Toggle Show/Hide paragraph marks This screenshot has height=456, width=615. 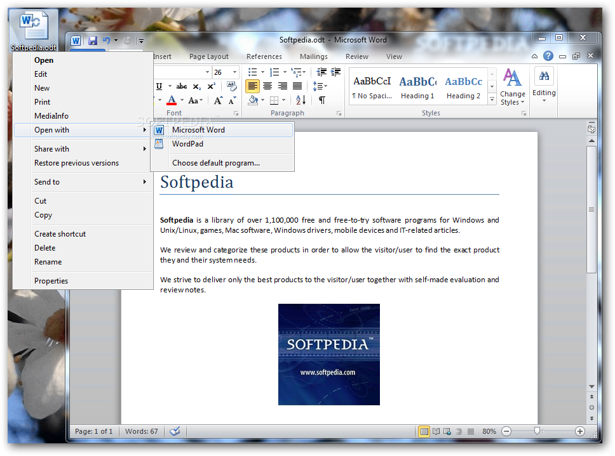321,100
